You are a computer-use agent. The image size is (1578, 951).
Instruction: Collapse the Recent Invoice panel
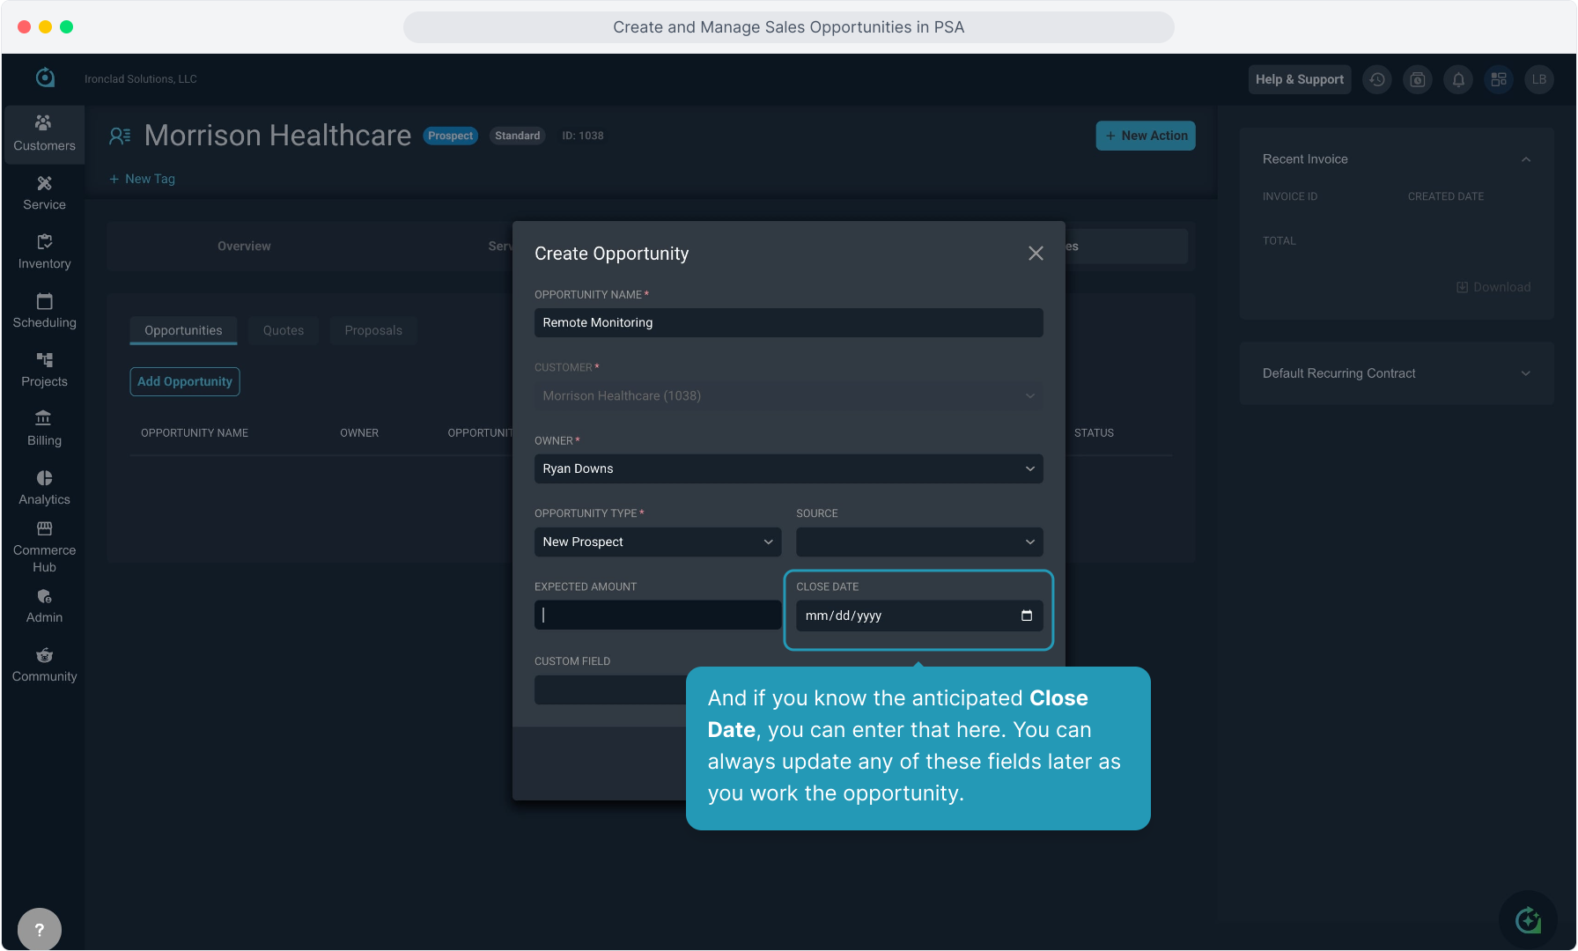[x=1526, y=159]
